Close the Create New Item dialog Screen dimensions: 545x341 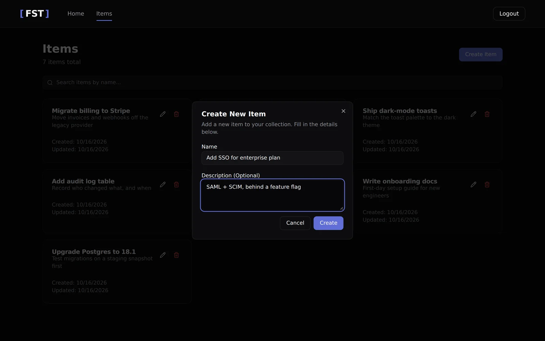point(343,111)
